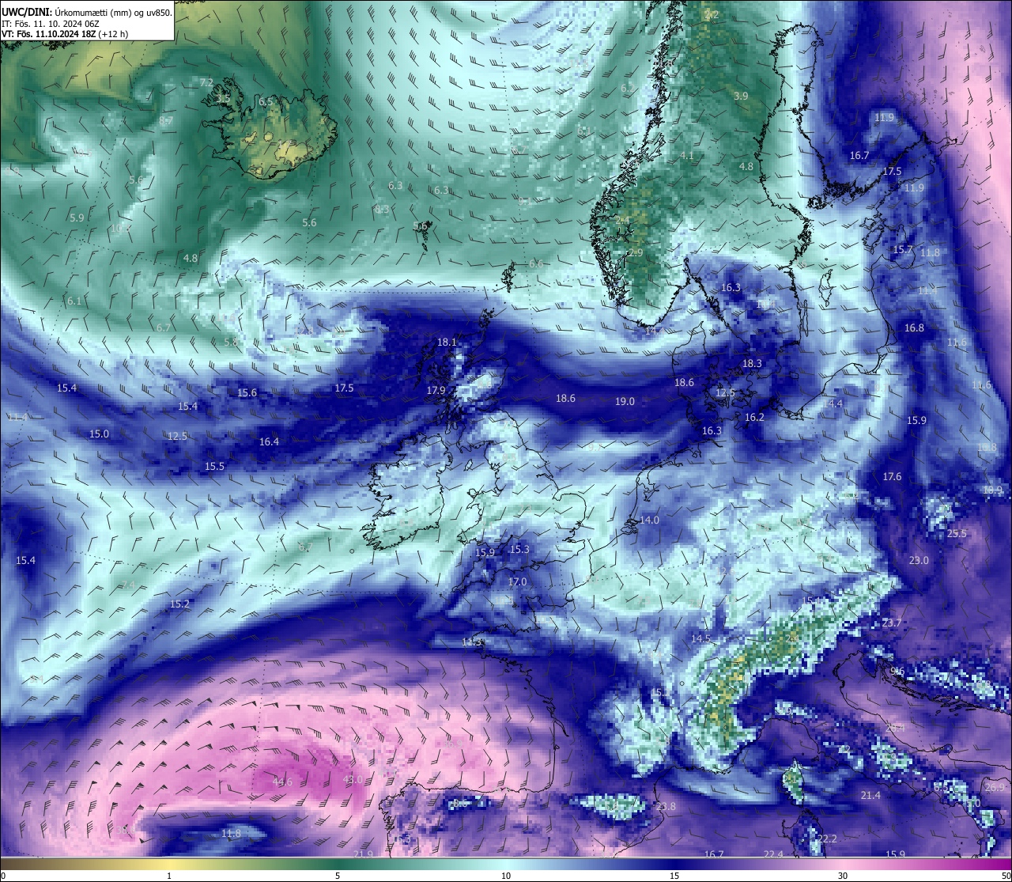Click the 3.9 value over Sweden

(741, 96)
